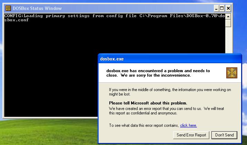
Task: Open the 'click here' error data link
Action: (188, 125)
